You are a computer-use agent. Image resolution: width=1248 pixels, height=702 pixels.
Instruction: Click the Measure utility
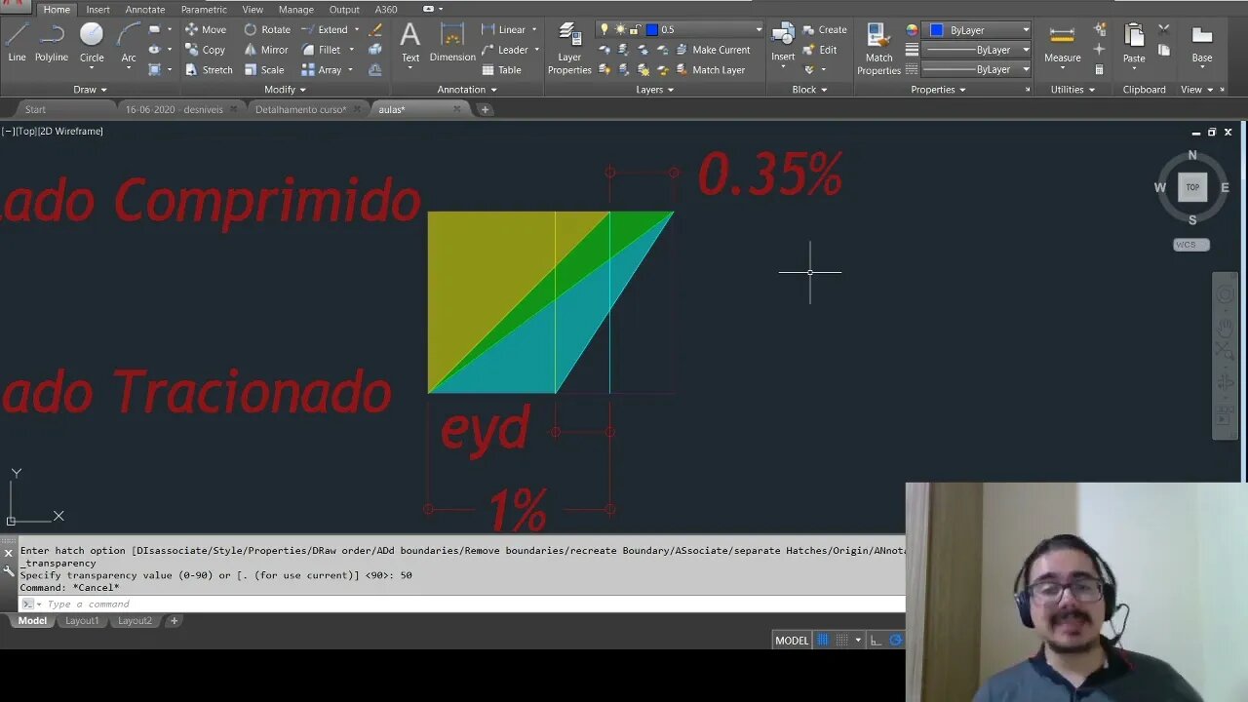coord(1062,44)
